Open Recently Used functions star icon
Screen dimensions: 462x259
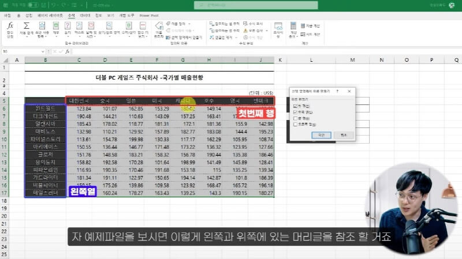(42, 26)
